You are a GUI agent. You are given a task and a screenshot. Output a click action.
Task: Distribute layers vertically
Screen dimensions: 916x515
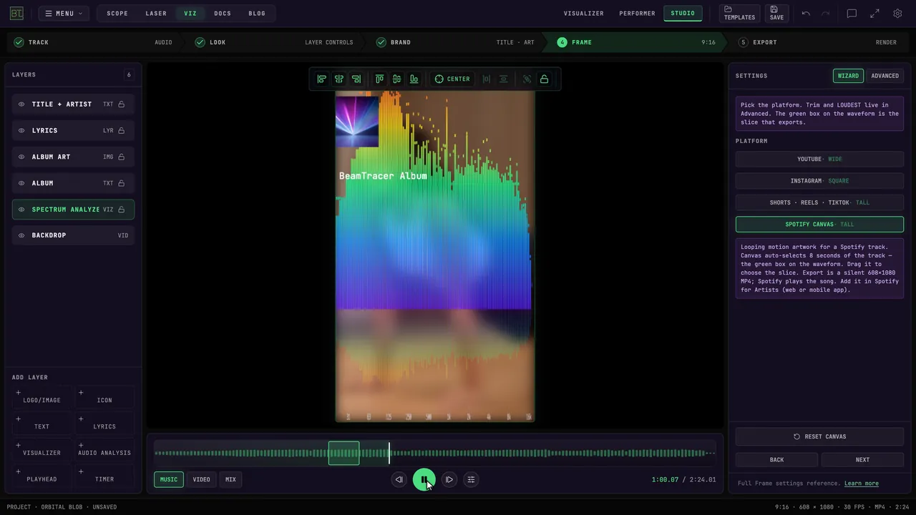click(x=503, y=79)
